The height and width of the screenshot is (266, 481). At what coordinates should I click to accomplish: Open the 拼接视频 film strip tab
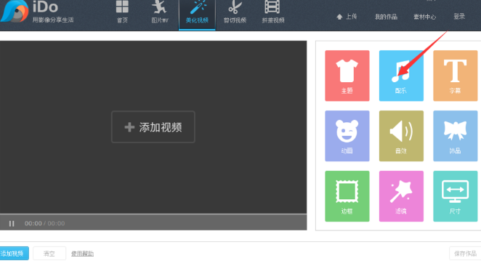point(272,12)
